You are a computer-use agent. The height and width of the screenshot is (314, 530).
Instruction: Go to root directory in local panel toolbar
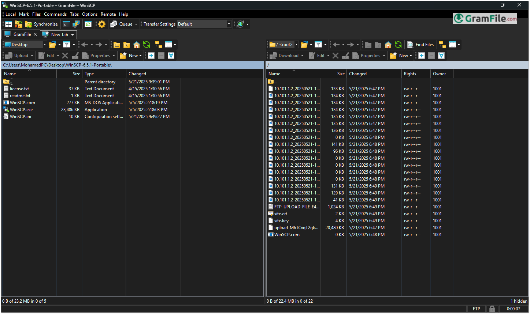[x=126, y=45]
